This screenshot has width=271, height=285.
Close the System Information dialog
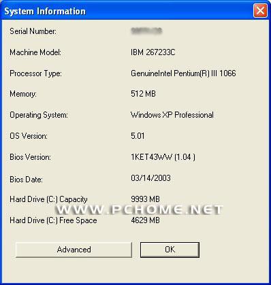(260, 11)
